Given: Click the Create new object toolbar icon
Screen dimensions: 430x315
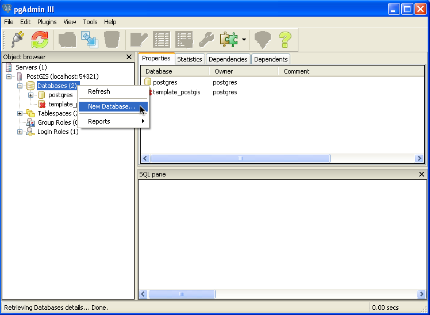Looking at the screenshot, I should [90, 40].
